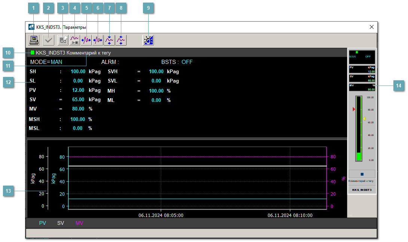The height and width of the screenshot is (242, 408).
Task: Click the red setpoint marker on bar gauge
Action: pyautogui.click(x=353, y=109)
